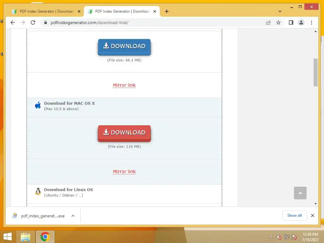Go back to the previous page
This screenshot has height=243, width=324.
[x=13, y=22]
